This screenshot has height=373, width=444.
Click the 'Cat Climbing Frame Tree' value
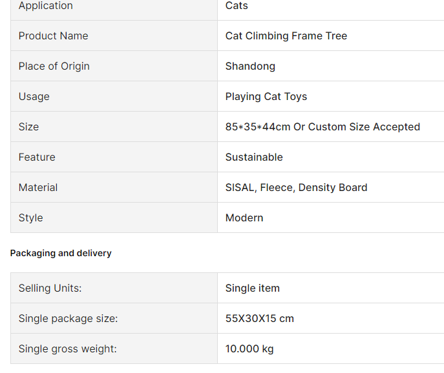tap(286, 36)
